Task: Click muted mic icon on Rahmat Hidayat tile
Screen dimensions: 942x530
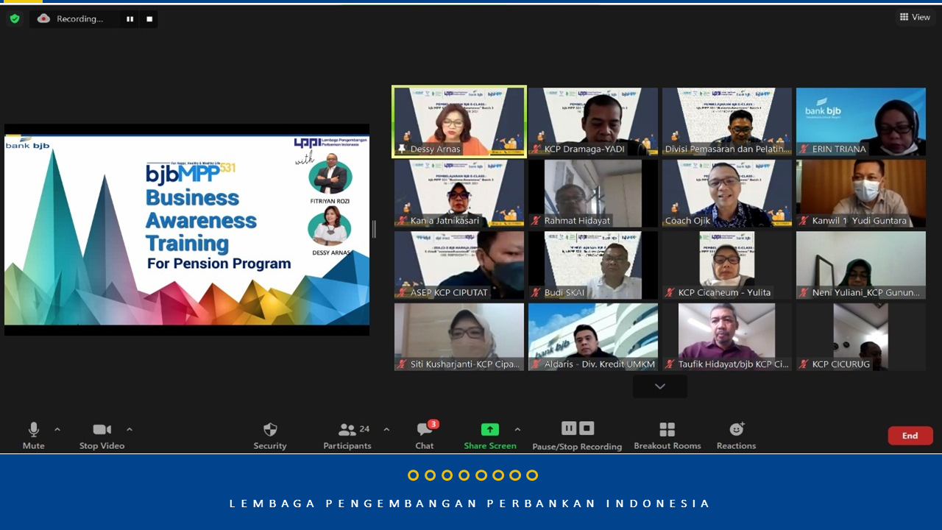Action: coord(536,221)
